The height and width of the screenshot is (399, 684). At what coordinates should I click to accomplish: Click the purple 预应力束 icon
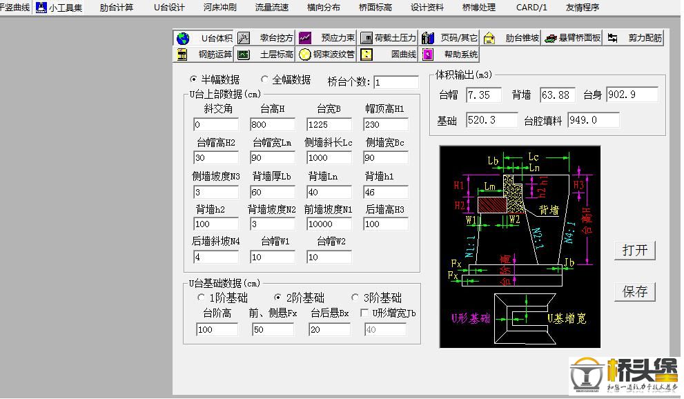pos(305,39)
